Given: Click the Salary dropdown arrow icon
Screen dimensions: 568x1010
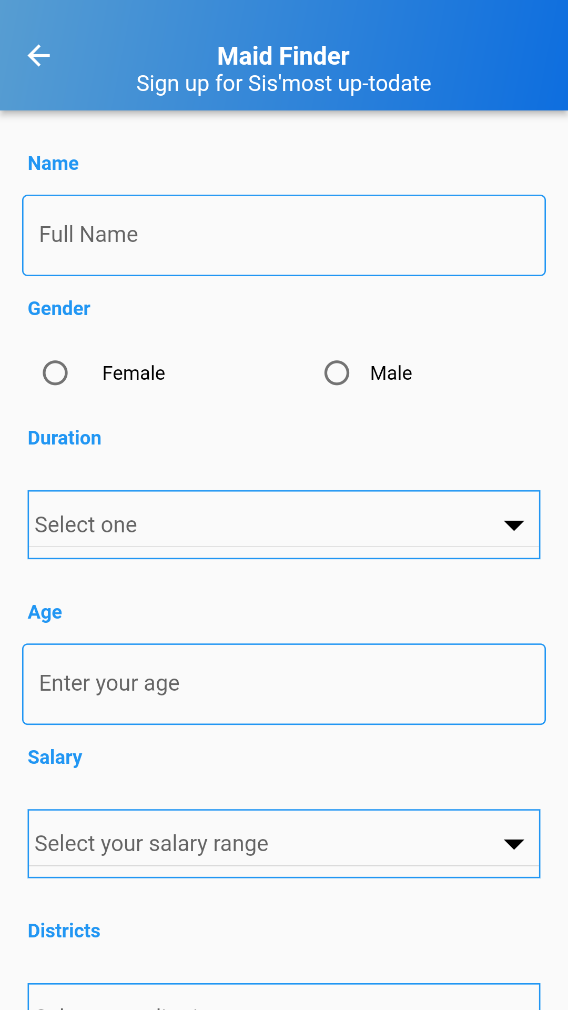Looking at the screenshot, I should click(513, 844).
